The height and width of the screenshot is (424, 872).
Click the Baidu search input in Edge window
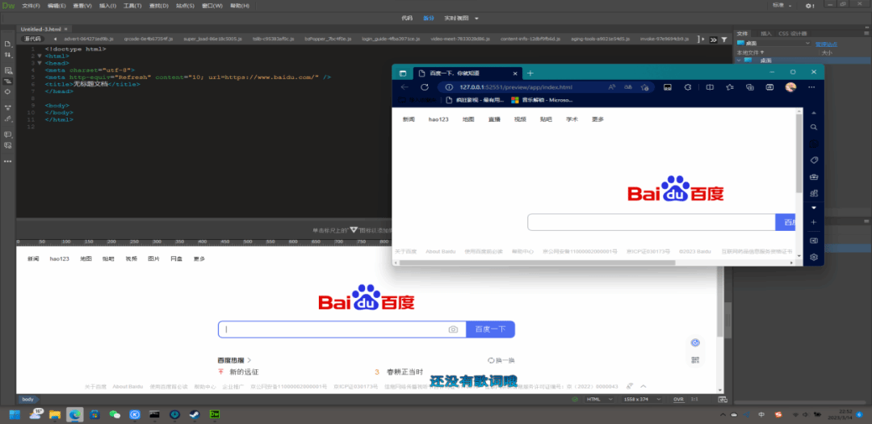650,222
